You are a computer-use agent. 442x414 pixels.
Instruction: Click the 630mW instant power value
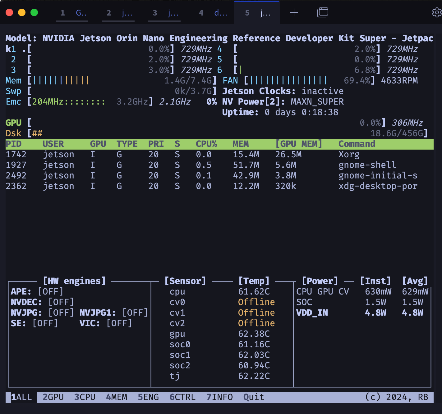378,292
